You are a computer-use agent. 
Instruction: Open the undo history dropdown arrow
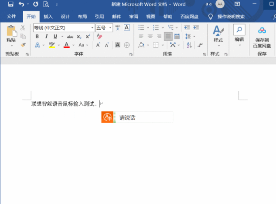pos(28,4)
